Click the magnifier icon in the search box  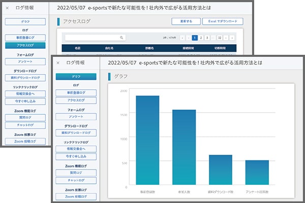tap(121, 38)
